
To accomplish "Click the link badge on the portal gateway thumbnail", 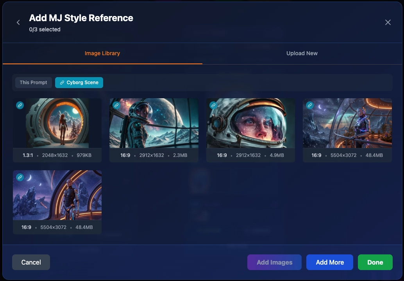I will [20, 105].
